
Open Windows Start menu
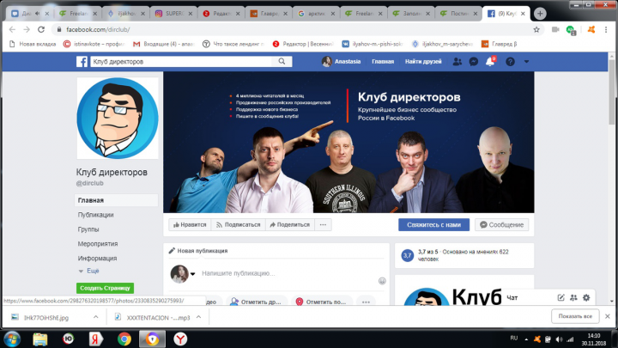tap(12, 339)
